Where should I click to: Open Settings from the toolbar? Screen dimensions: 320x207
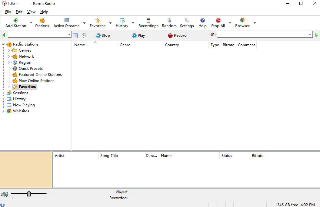pyautogui.click(x=187, y=23)
